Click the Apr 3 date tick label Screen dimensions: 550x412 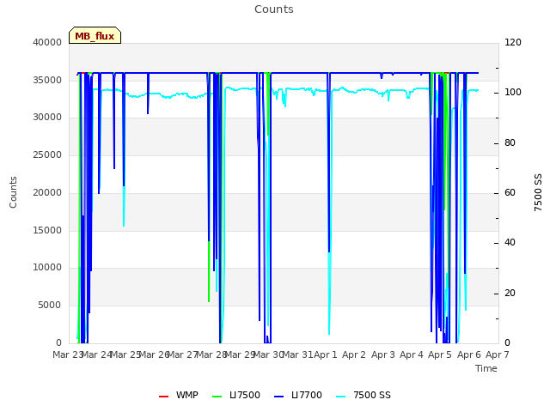pos(383,354)
